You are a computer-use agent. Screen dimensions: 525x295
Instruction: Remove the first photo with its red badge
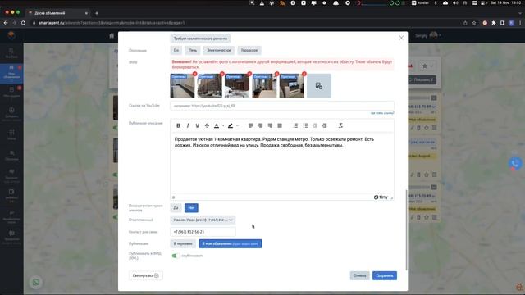coord(195,74)
